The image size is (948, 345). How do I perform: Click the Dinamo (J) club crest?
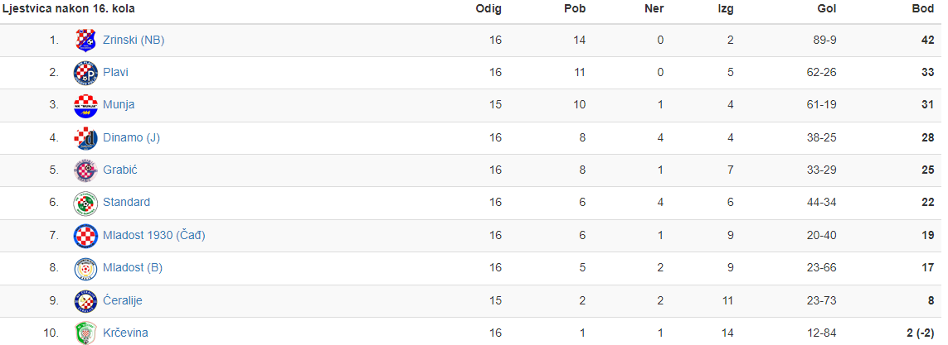pyautogui.click(x=85, y=137)
